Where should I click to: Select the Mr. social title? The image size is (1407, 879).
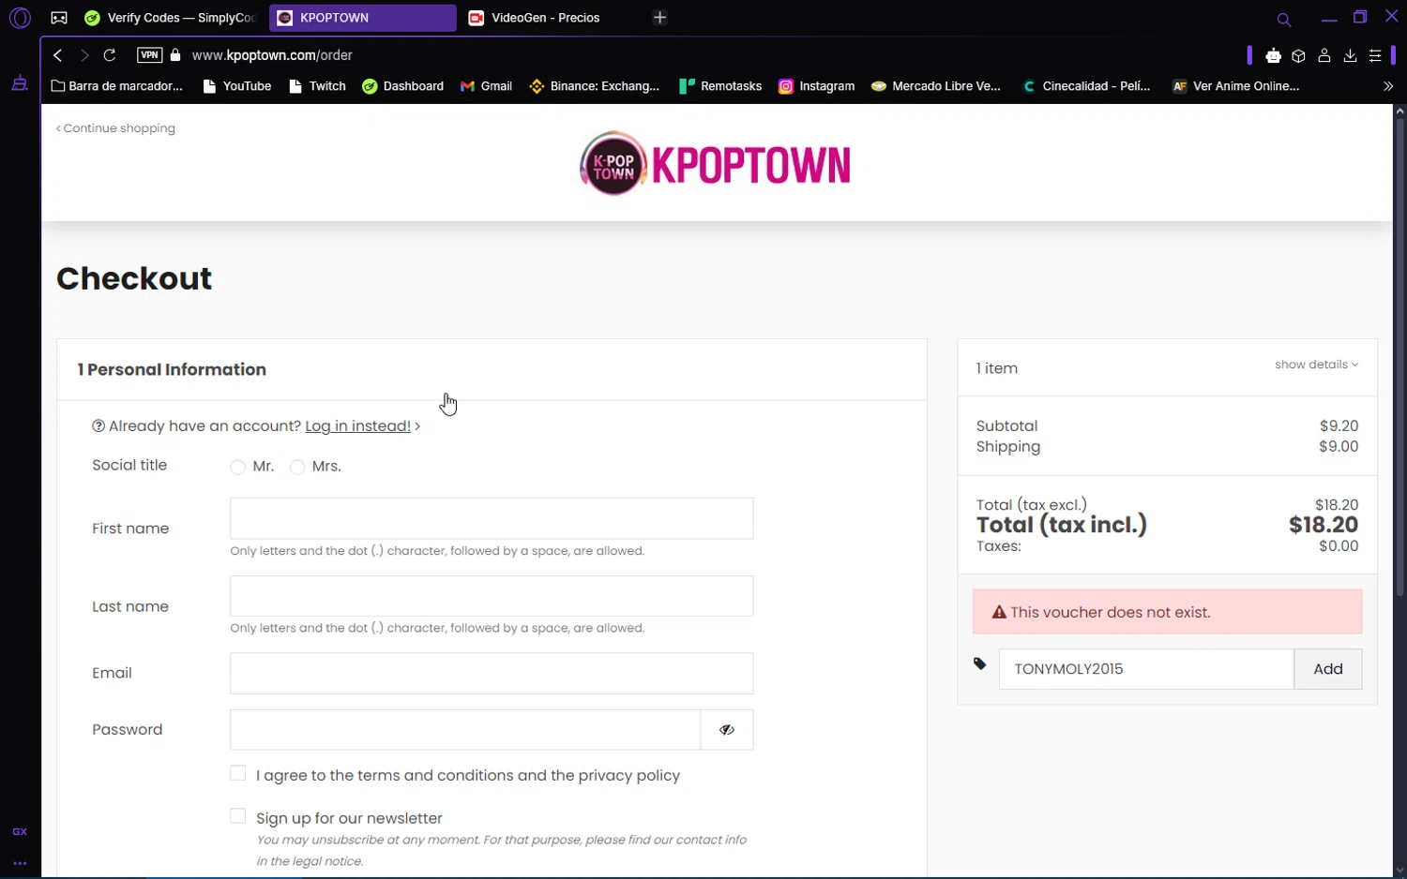point(238,467)
